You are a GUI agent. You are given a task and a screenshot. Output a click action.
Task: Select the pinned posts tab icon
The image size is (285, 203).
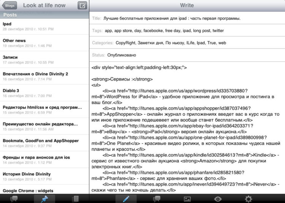(x=44, y=199)
